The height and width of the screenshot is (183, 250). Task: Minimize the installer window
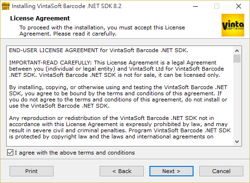(195, 6)
